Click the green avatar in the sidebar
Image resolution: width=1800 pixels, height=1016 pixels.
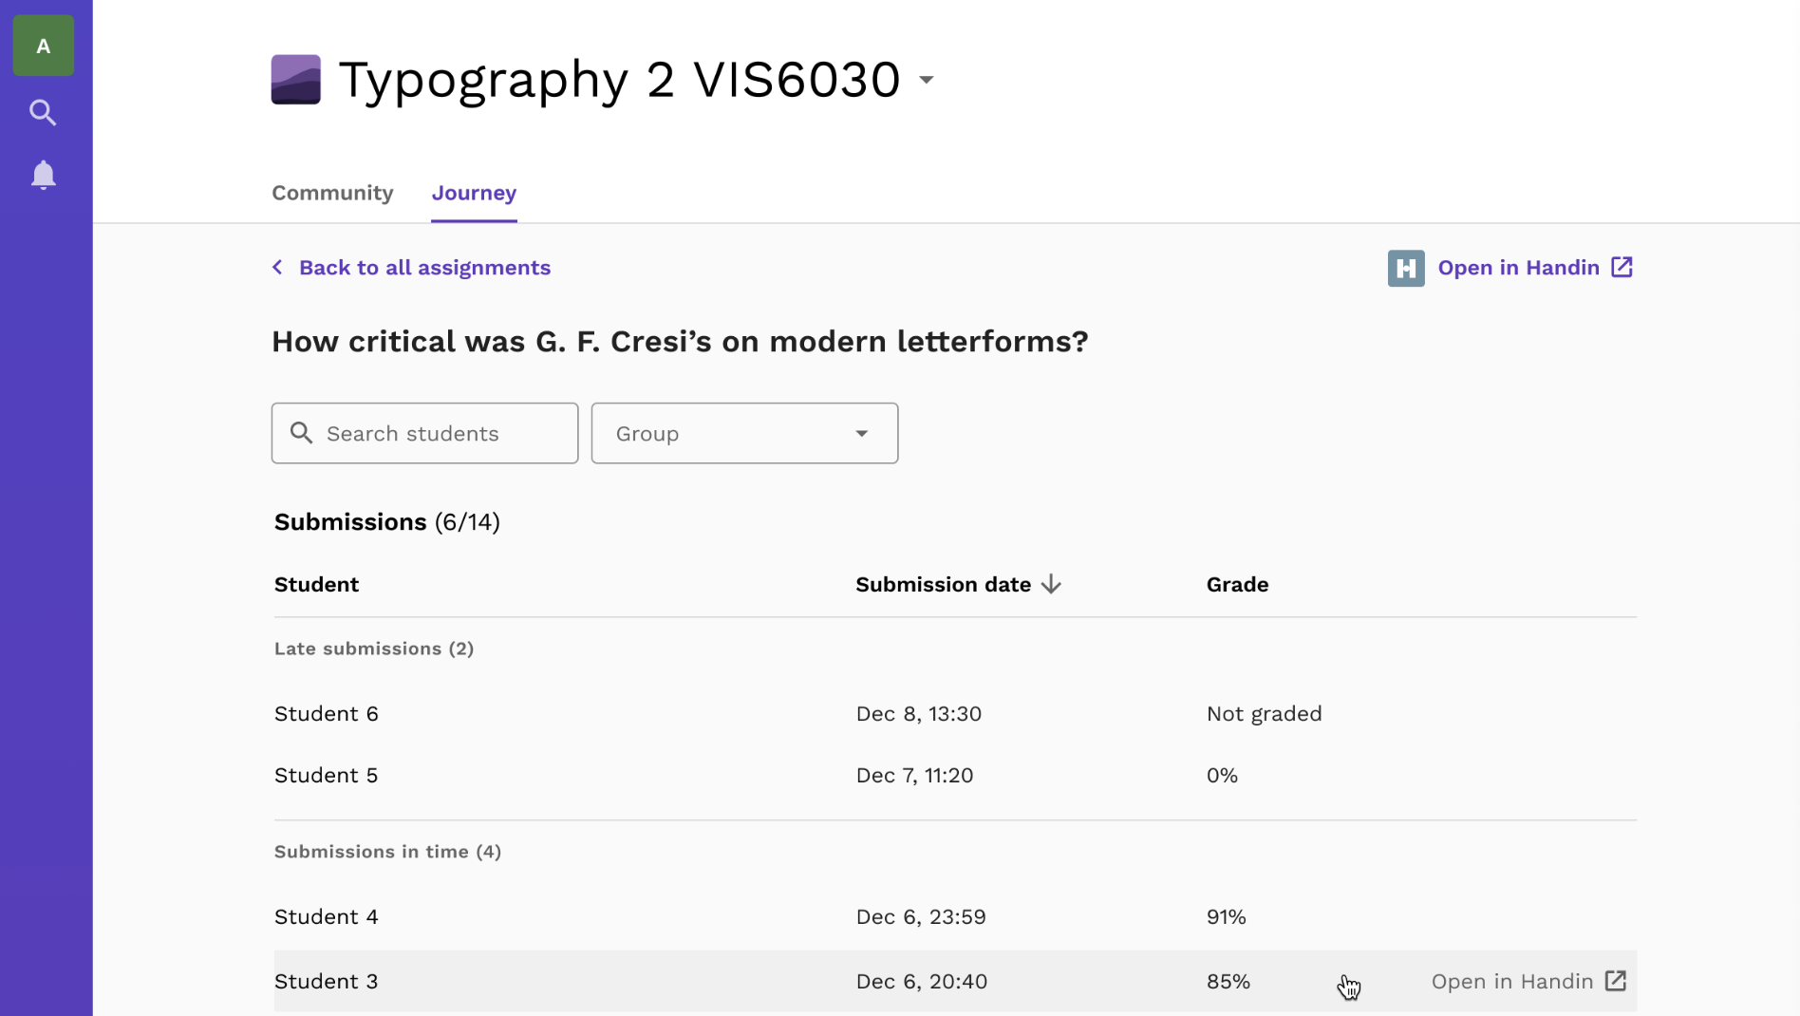click(x=43, y=45)
